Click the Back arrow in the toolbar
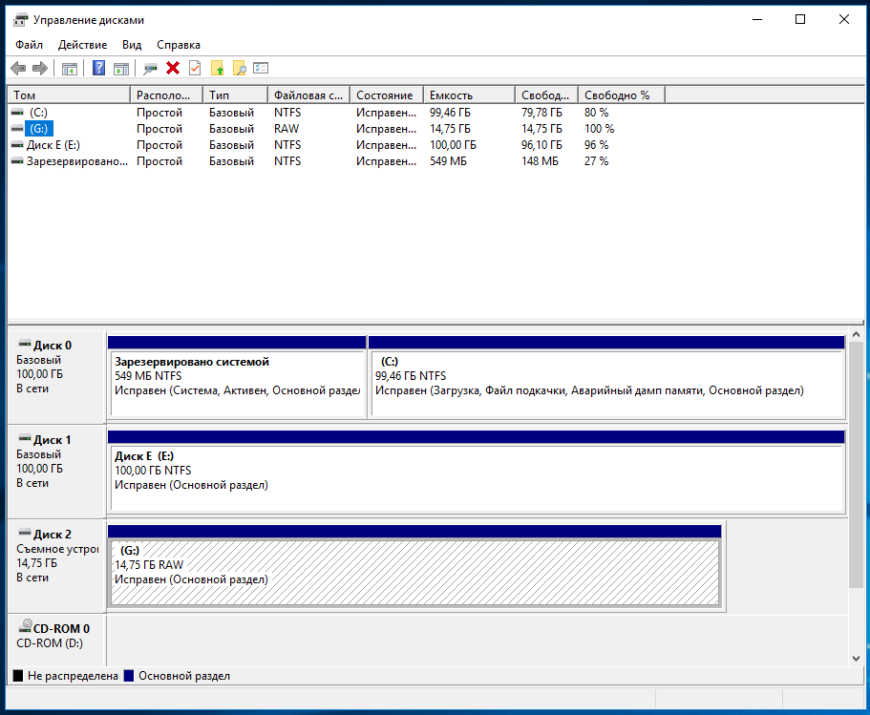 (17, 68)
